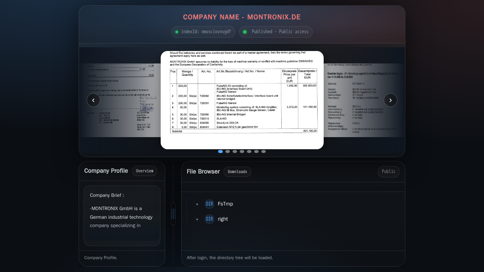Go to the previous carousel slide
Viewport: 484px width, 272px height.
coord(93,100)
